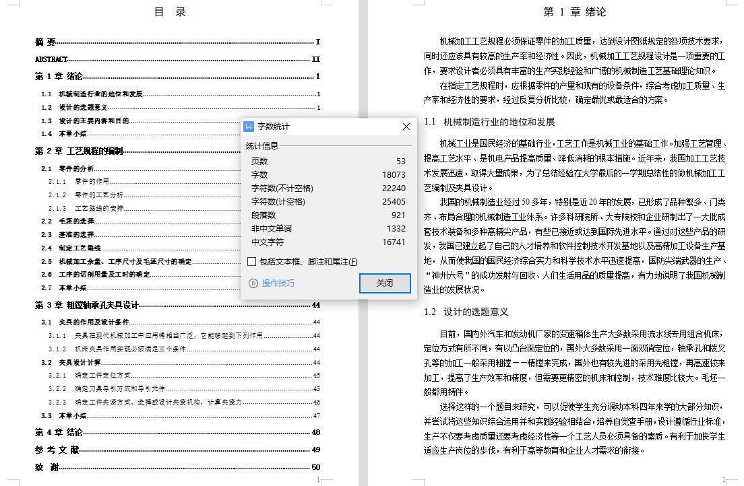Viewport: 744px width, 486px height.
Task: Click the 字数统计 dialog title text
Action: pos(274,127)
